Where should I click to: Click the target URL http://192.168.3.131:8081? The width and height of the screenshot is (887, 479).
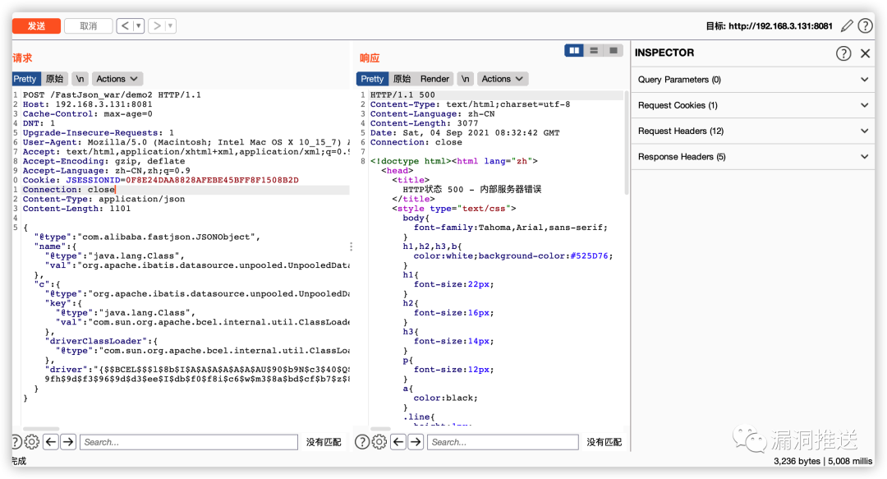click(781, 26)
